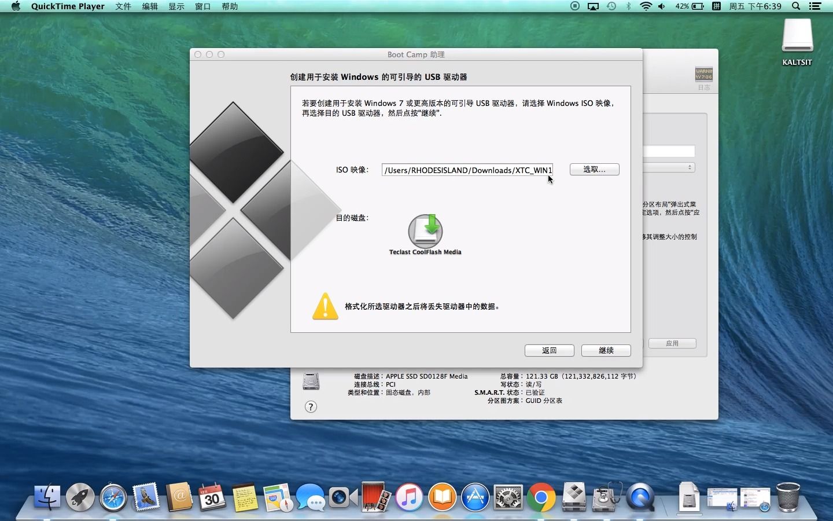Open the Apple menu
This screenshot has width=833, height=521.
pos(16,6)
